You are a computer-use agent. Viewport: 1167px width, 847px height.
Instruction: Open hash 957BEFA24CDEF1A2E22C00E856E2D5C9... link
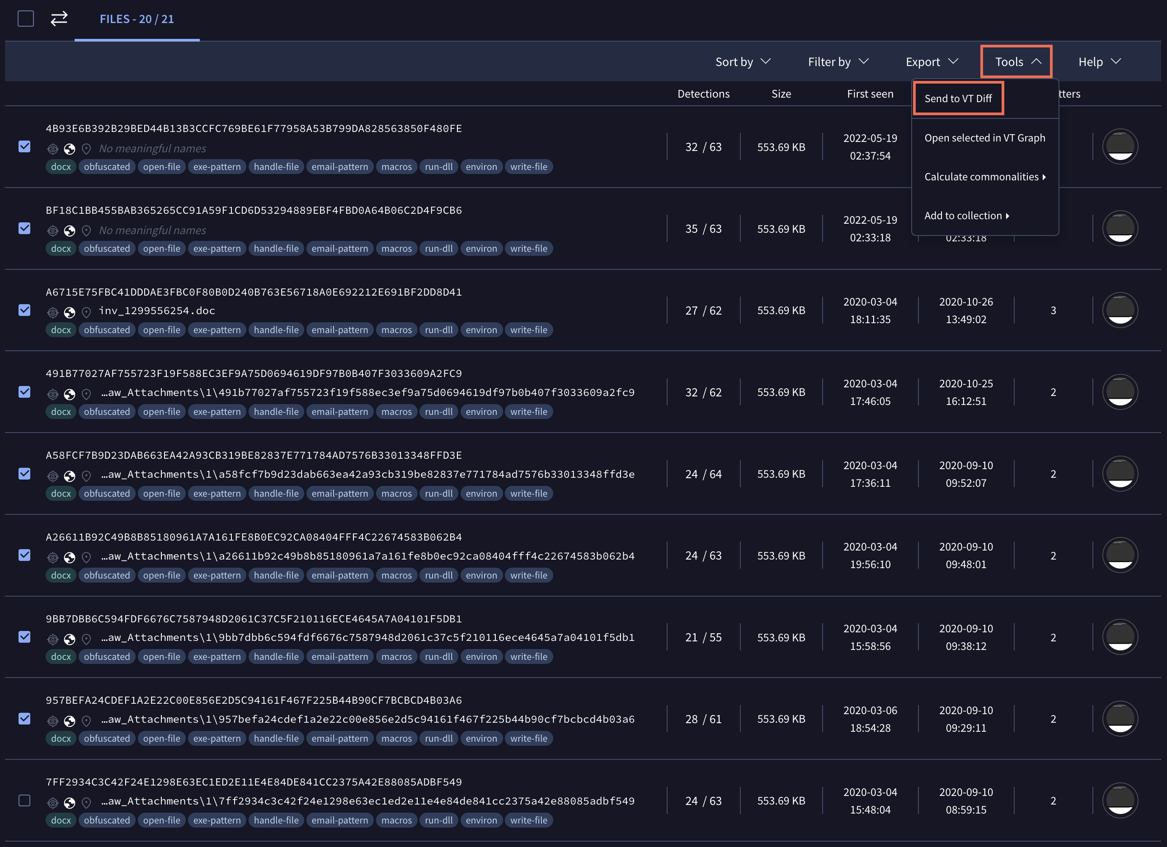[x=254, y=701]
